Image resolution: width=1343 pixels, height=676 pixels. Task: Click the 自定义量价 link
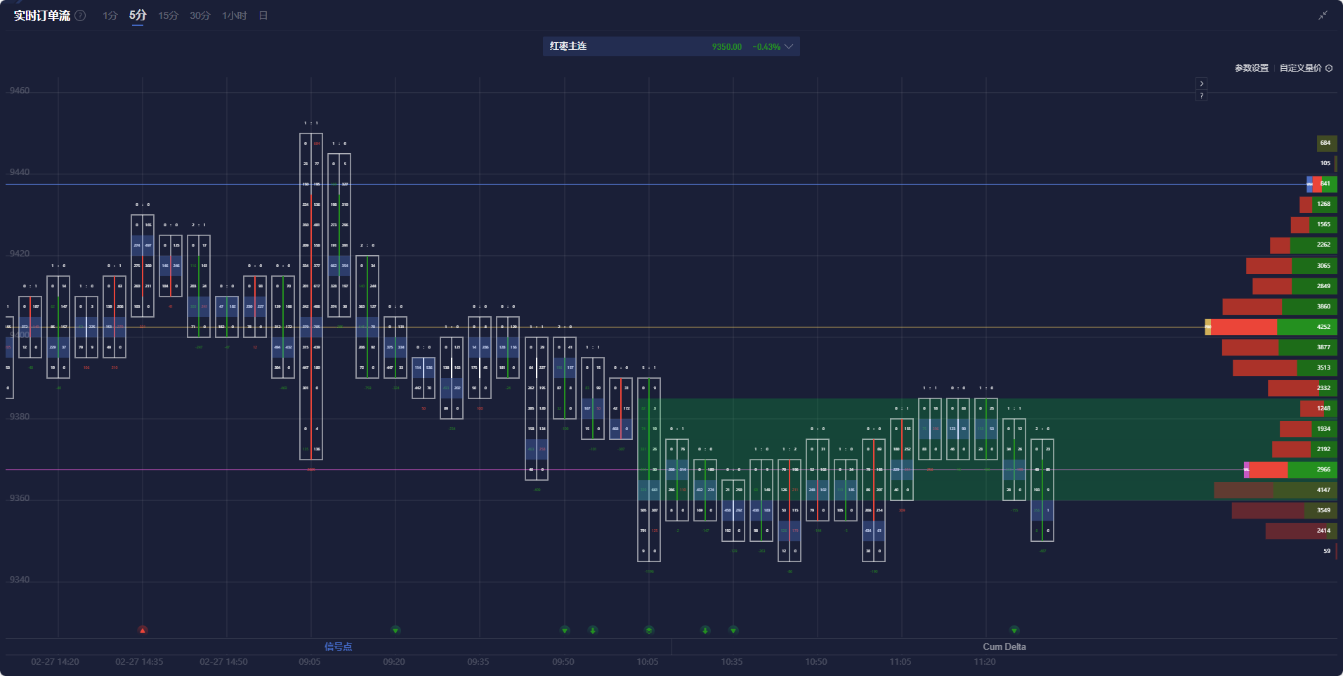coord(1300,68)
